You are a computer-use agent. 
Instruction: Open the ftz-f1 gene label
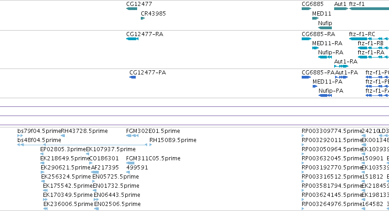[357, 4]
